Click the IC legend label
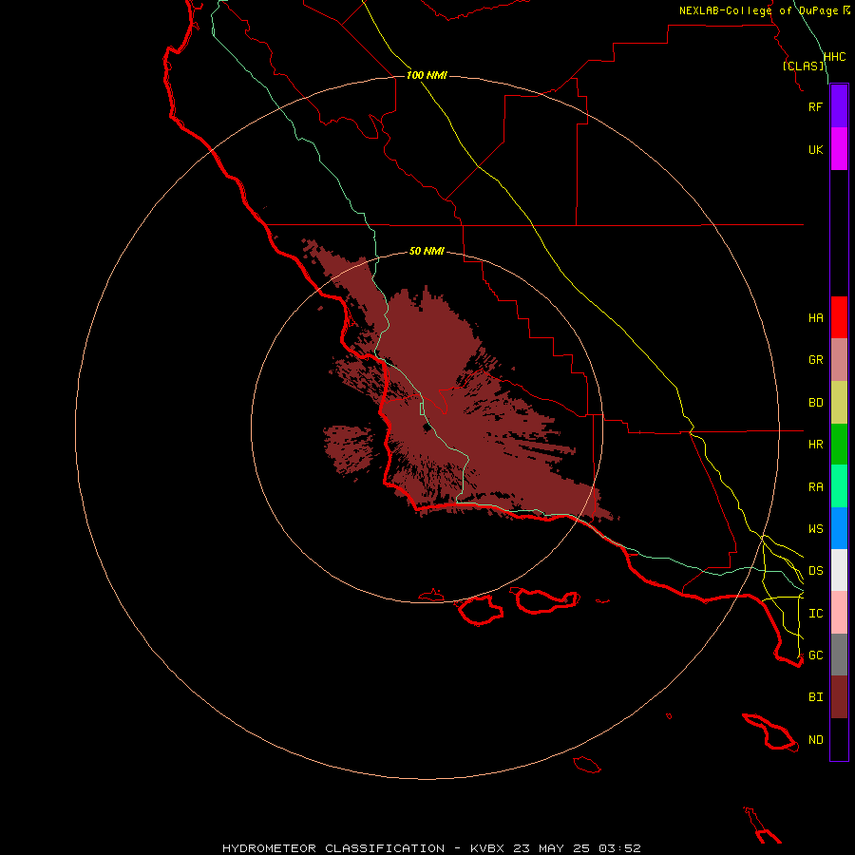855x855 pixels. 815,614
